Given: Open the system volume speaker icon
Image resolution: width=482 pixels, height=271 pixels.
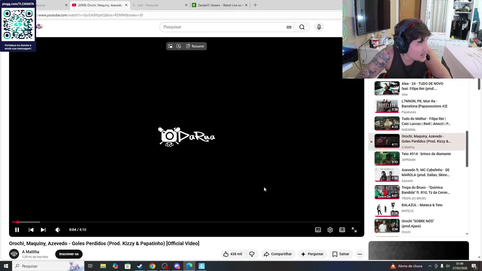Looking at the screenshot, I should click(448, 266).
